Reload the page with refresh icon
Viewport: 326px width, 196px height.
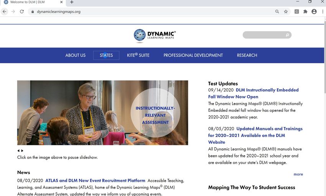(22, 11)
